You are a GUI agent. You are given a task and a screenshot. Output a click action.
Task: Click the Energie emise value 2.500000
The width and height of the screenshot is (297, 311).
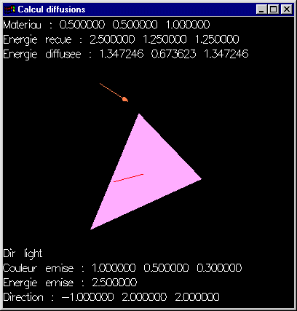[114, 283]
